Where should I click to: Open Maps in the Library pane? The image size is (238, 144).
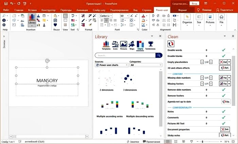click(132, 45)
